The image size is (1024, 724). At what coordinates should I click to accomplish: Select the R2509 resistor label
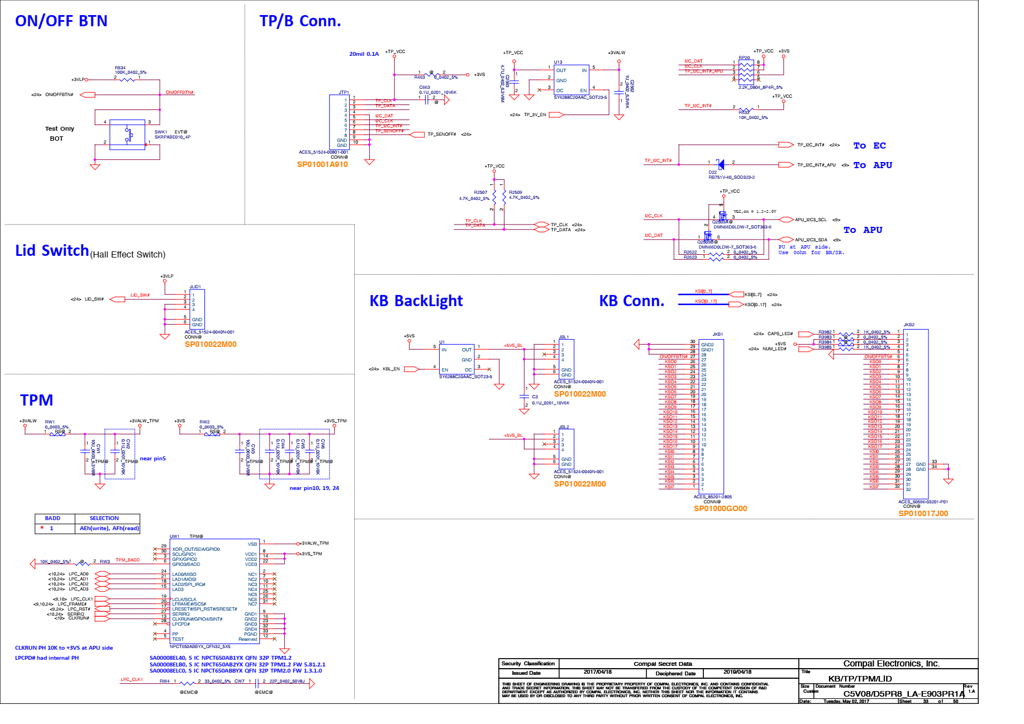tap(515, 193)
